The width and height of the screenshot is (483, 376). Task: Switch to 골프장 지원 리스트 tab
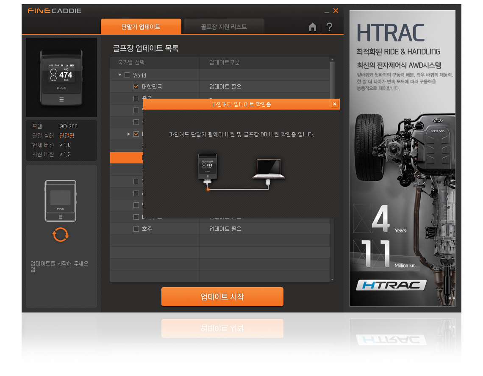coord(224,27)
